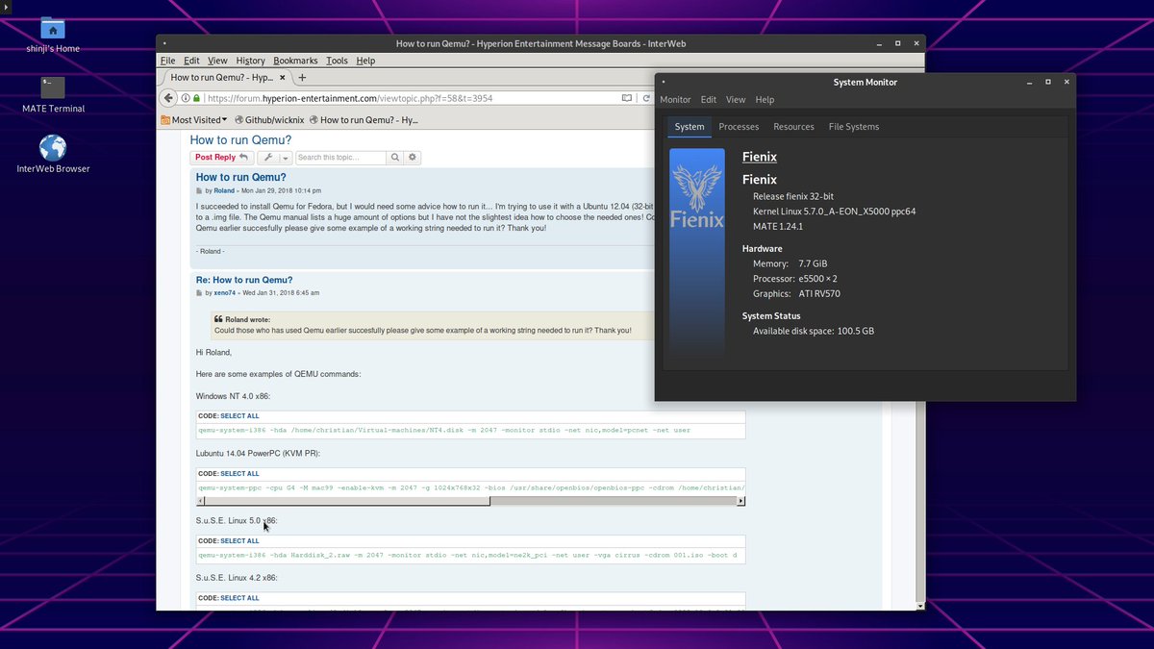Click the Lubuntu code box horizontal scrollbar thumb

(x=346, y=501)
